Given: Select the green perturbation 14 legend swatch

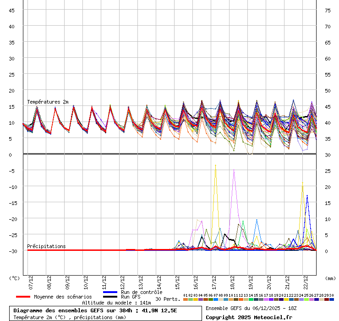Looking at the screenshot, I should [x=251, y=299].
